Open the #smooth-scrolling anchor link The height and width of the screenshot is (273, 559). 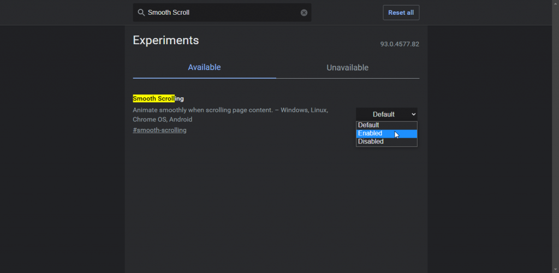tap(159, 130)
